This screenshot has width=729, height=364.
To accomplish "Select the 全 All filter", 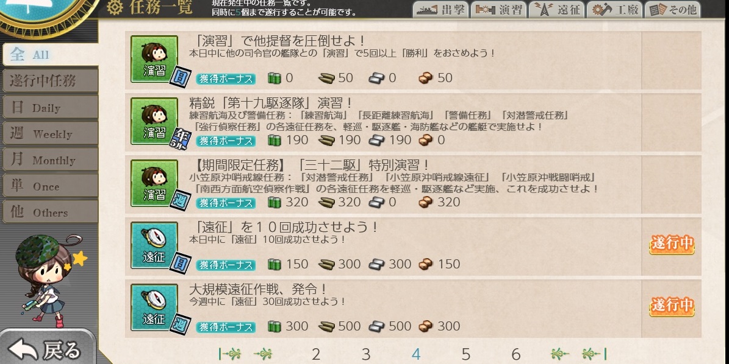I will tap(50, 55).
